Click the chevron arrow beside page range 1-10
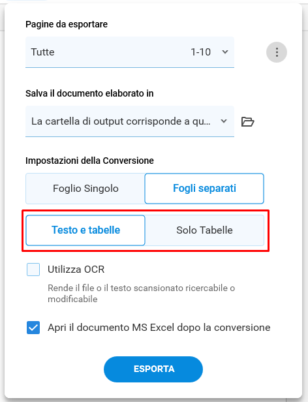Viewport: 308px width, 402px height. (x=225, y=52)
